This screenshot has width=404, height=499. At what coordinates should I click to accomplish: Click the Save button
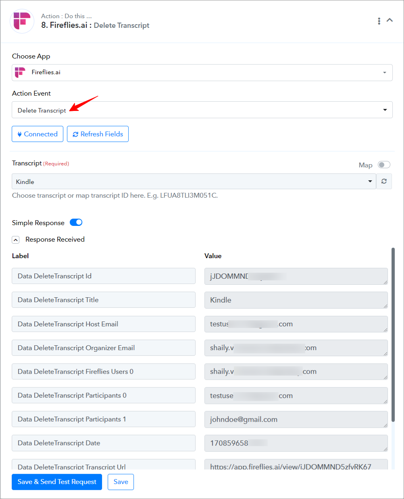pyautogui.click(x=121, y=482)
